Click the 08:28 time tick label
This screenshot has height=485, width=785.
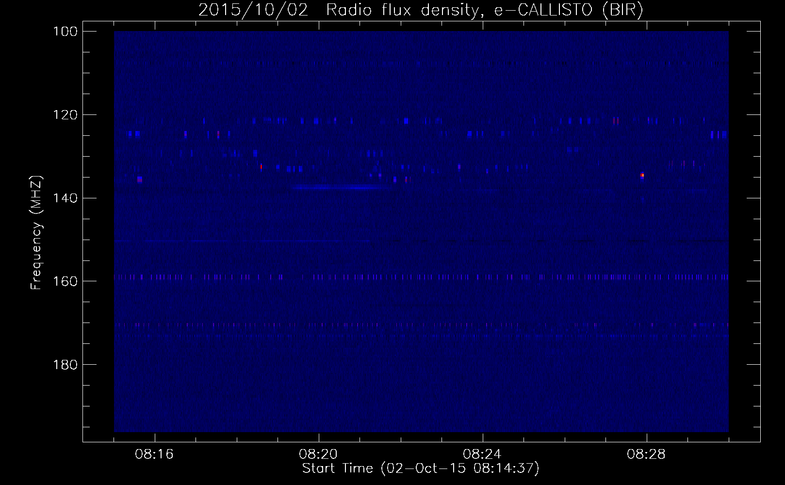pyautogui.click(x=646, y=454)
